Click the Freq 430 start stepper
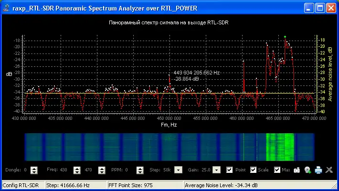 pos(77,170)
